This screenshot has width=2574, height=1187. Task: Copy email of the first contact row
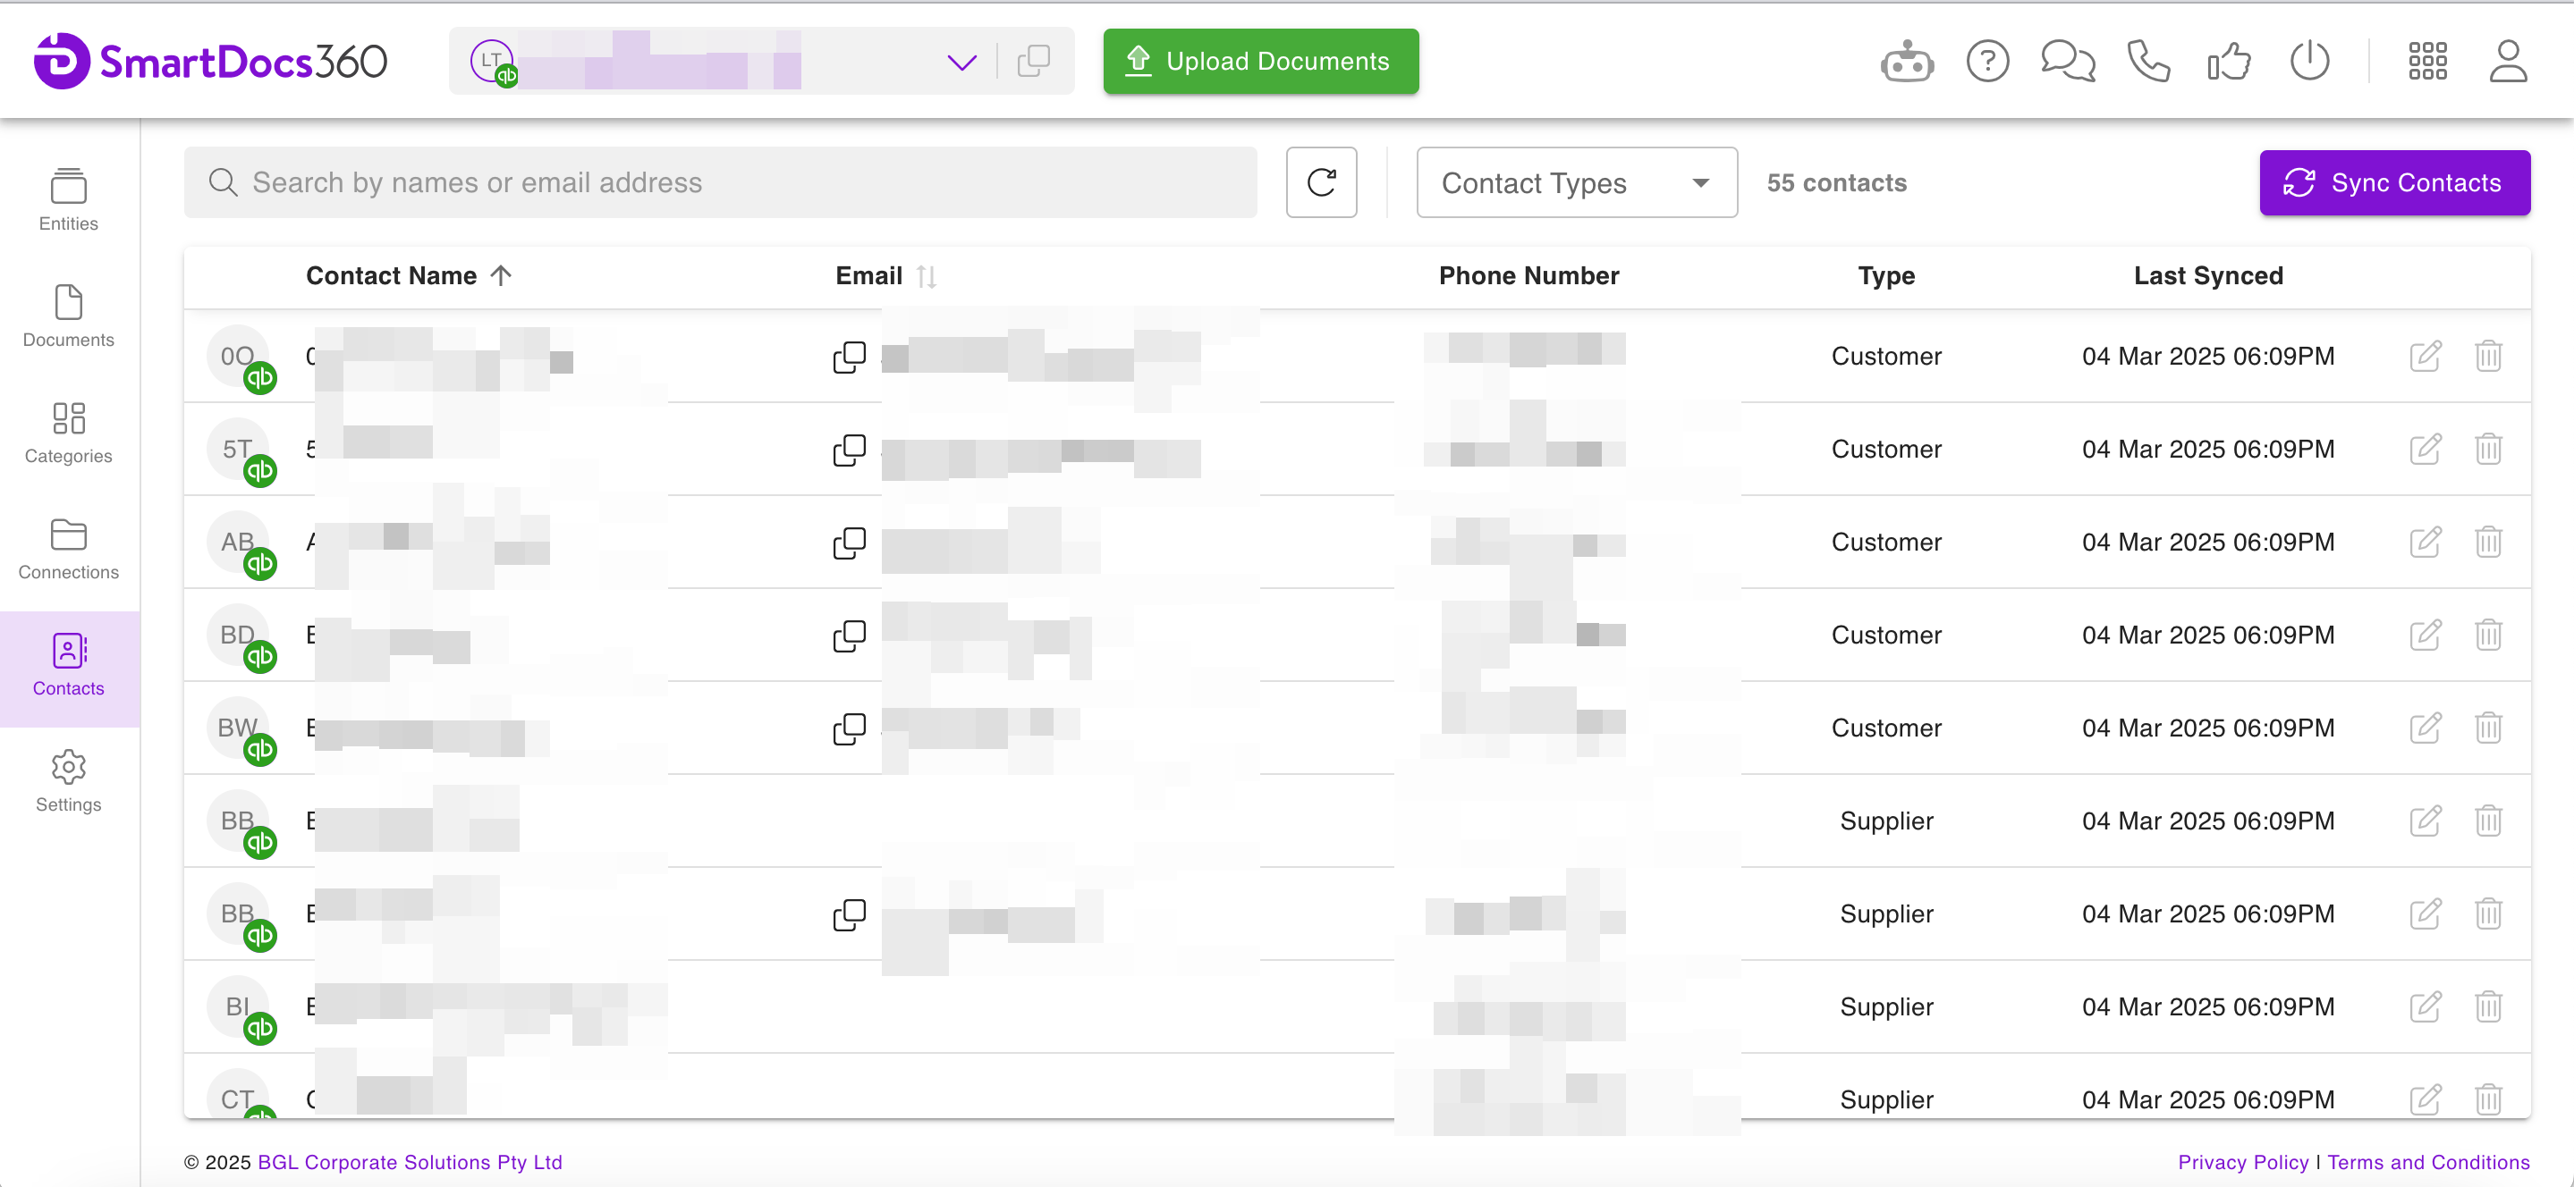tap(850, 357)
